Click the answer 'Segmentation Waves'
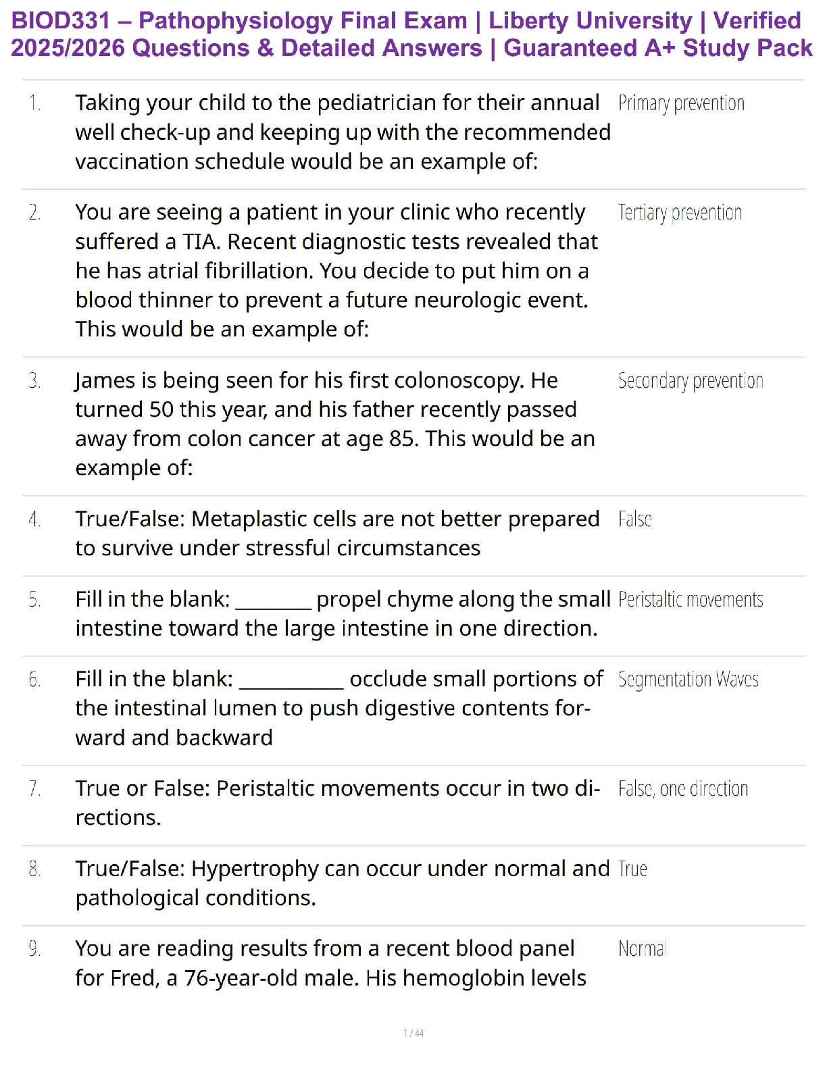This screenshot has height=1070, width=827. [x=688, y=680]
